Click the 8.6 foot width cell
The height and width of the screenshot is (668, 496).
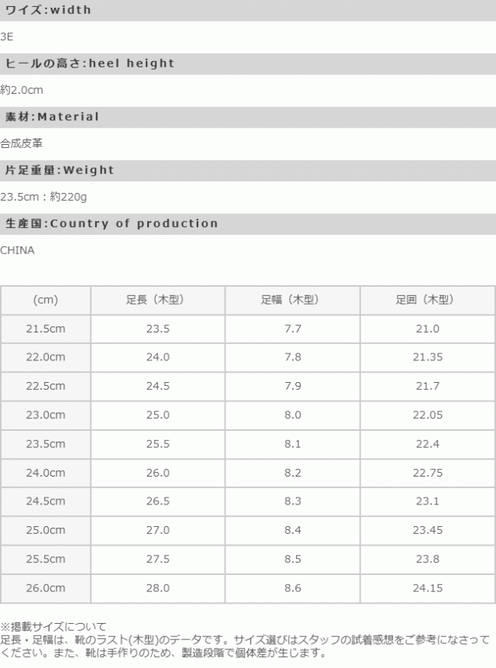coord(292,588)
